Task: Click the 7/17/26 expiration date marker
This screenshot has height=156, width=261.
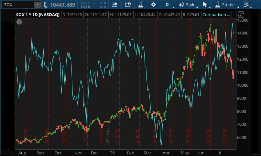Action: coord(224,136)
